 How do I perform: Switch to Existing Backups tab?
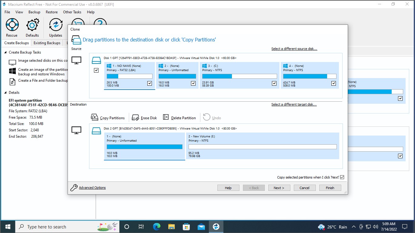(x=47, y=43)
